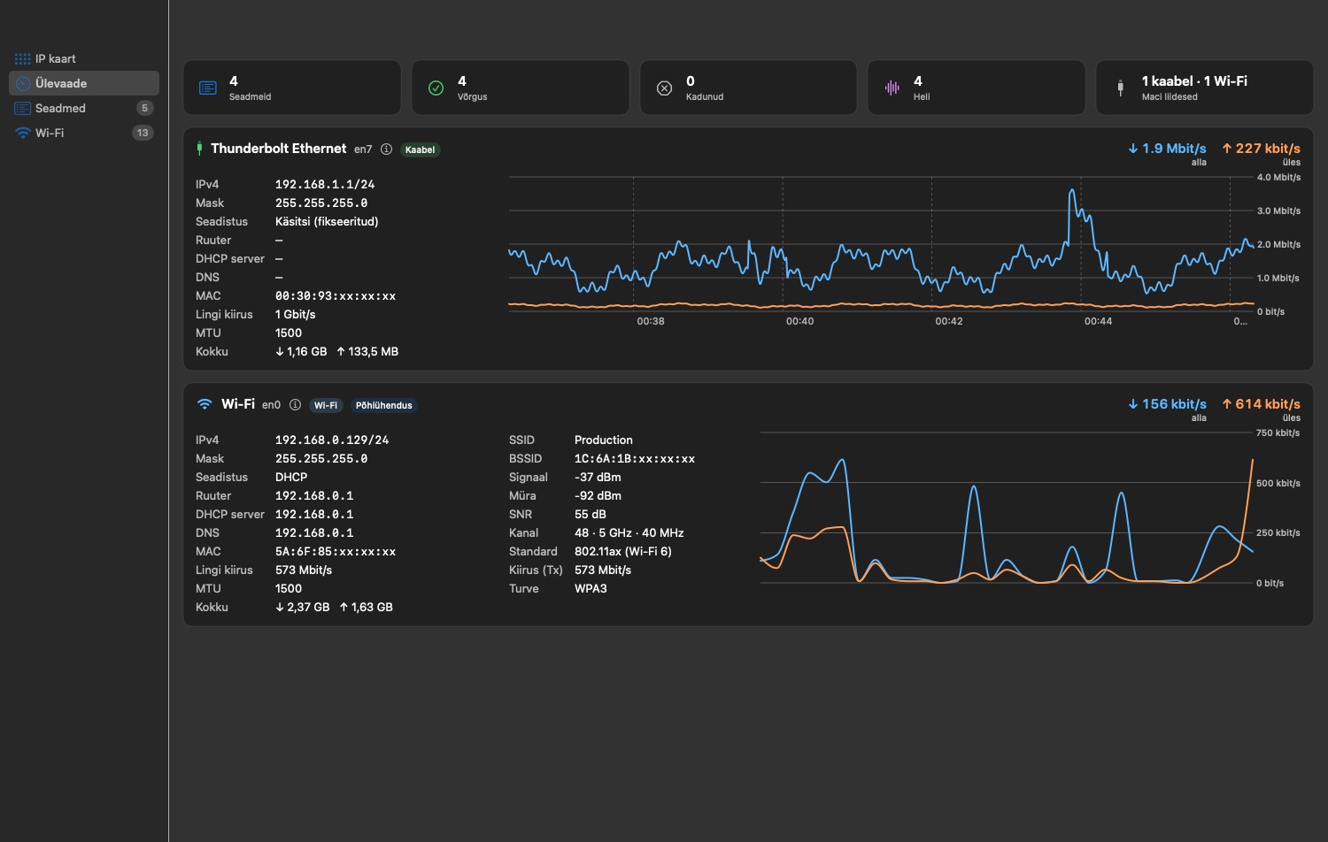Image resolution: width=1328 pixels, height=842 pixels.
Task: Open the 4 Seadmeid summary card
Action: point(292,88)
